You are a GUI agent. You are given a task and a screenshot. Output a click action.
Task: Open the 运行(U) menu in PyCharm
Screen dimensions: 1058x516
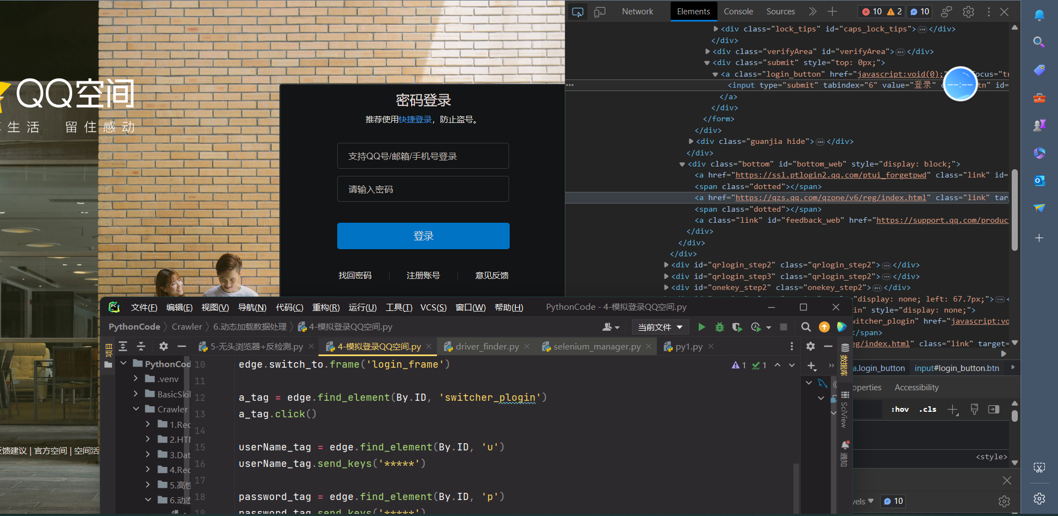pyautogui.click(x=363, y=308)
